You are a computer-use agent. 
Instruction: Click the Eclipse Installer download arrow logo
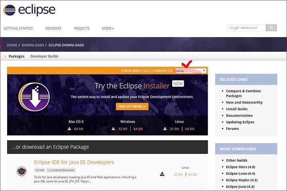tap(34, 97)
